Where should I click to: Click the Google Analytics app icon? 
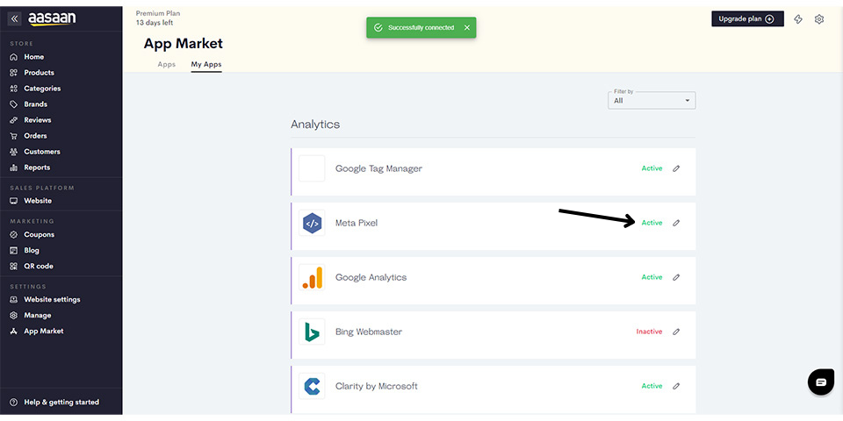pyautogui.click(x=312, y=278)
